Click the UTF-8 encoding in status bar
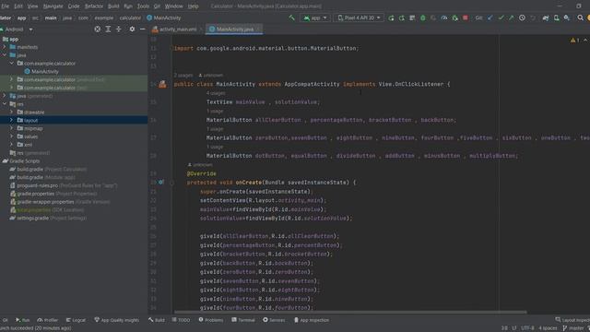590x332 pixels. (527, 328)
